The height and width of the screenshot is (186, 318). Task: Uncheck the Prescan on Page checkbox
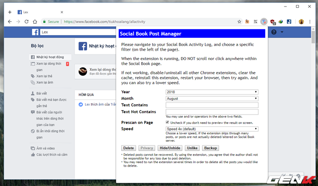(x=167, y=122)
